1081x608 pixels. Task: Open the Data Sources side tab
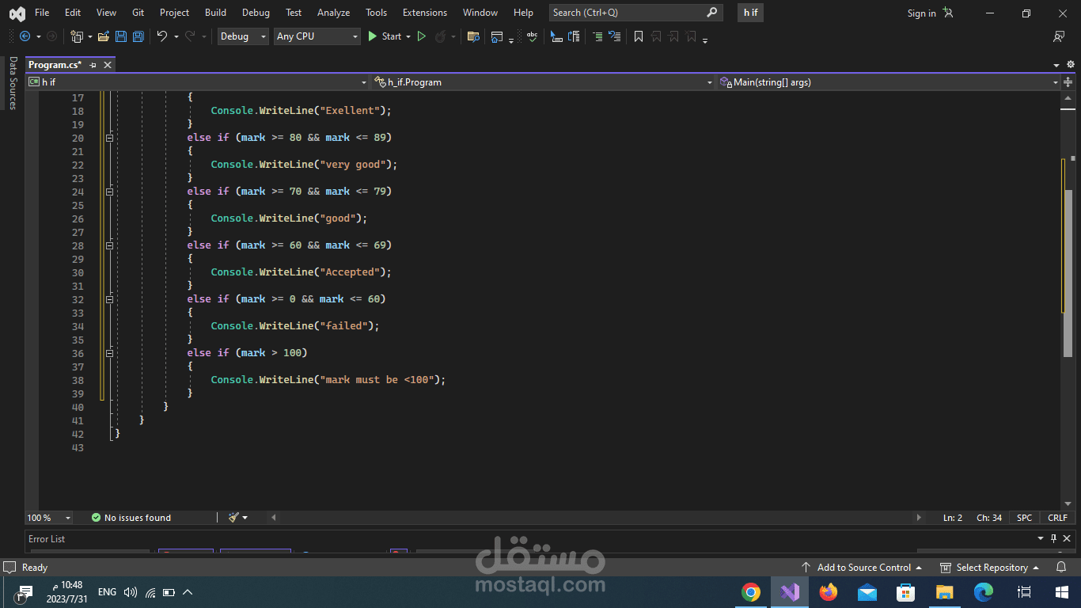click(13, 83)
